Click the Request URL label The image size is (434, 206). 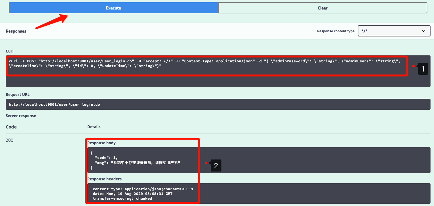(17, 95)
